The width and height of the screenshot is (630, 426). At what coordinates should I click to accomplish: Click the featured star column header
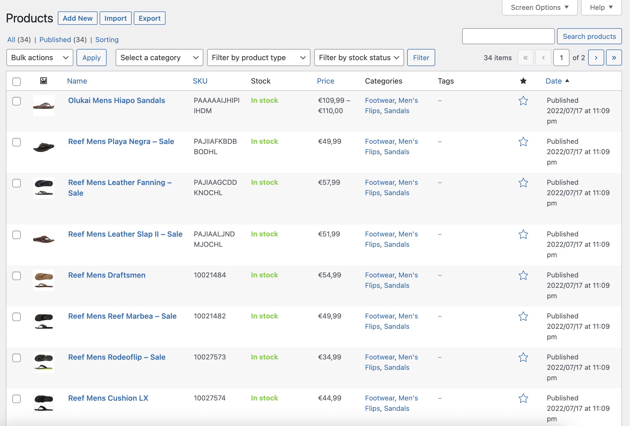[x=523, y=81]
